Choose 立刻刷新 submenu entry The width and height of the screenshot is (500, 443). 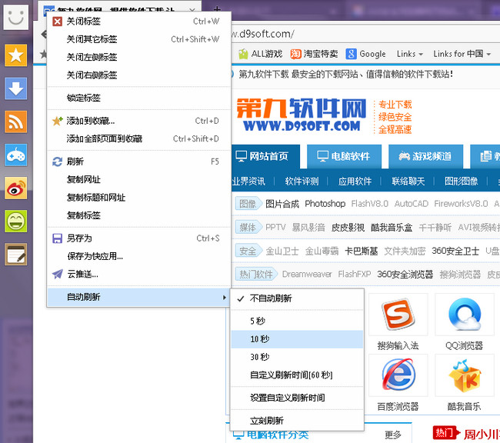click(x=297, y=421)
